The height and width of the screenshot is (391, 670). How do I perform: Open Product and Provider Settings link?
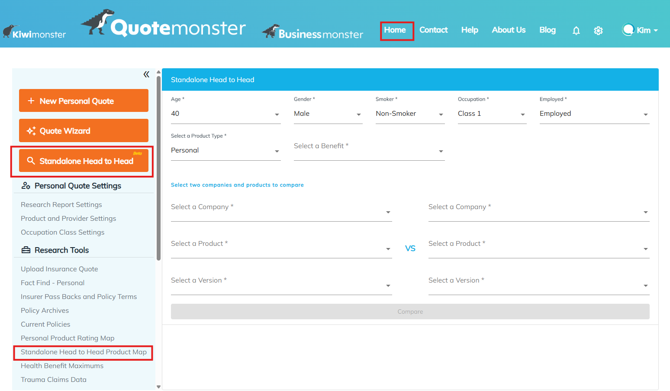68,219
